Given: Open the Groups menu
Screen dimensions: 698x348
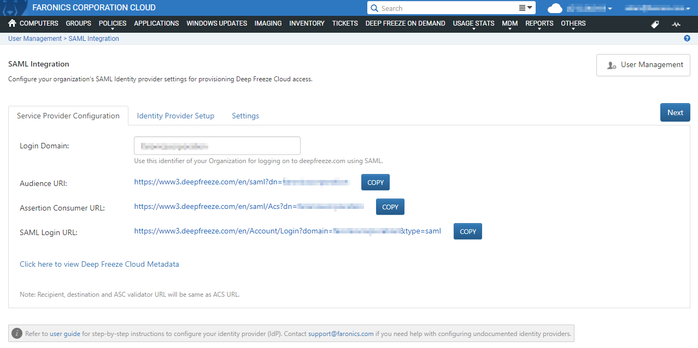Looking at the screenshot, I should click(x=79, y=23).
